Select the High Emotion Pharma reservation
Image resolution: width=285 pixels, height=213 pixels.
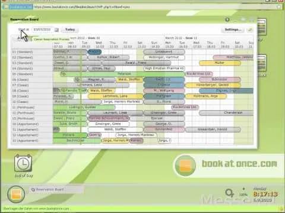coord(164,69)
